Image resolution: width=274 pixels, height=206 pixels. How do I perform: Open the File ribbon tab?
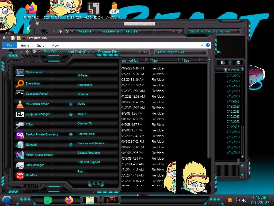tap(10, 45)
